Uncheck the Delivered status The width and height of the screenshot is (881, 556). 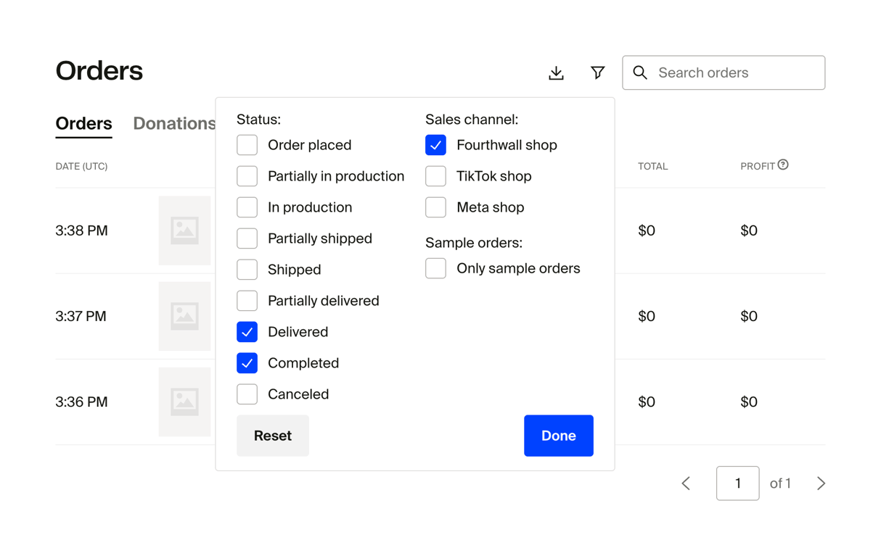(247, 332)
